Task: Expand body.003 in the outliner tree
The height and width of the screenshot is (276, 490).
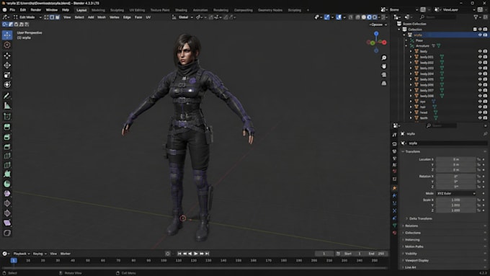Action: [411, 68]
